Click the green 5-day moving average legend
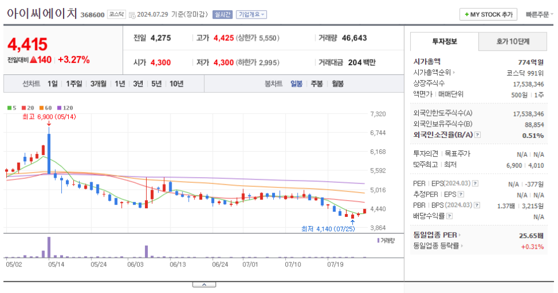Screen dimensions: 558x293 [12, 108]
